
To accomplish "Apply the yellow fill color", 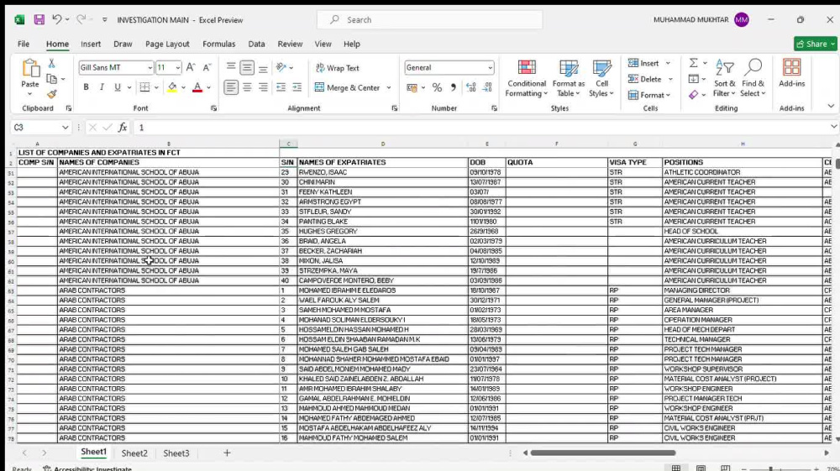I will pos(172,87).
